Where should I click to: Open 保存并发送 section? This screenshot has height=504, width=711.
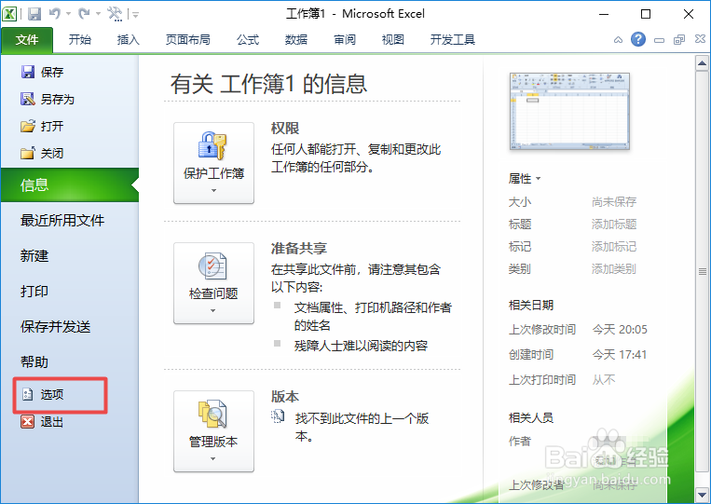(55, 327)
